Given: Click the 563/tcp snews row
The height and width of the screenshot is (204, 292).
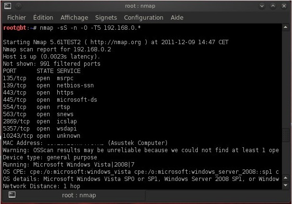Looking at the screenshot, I should 38,114.
